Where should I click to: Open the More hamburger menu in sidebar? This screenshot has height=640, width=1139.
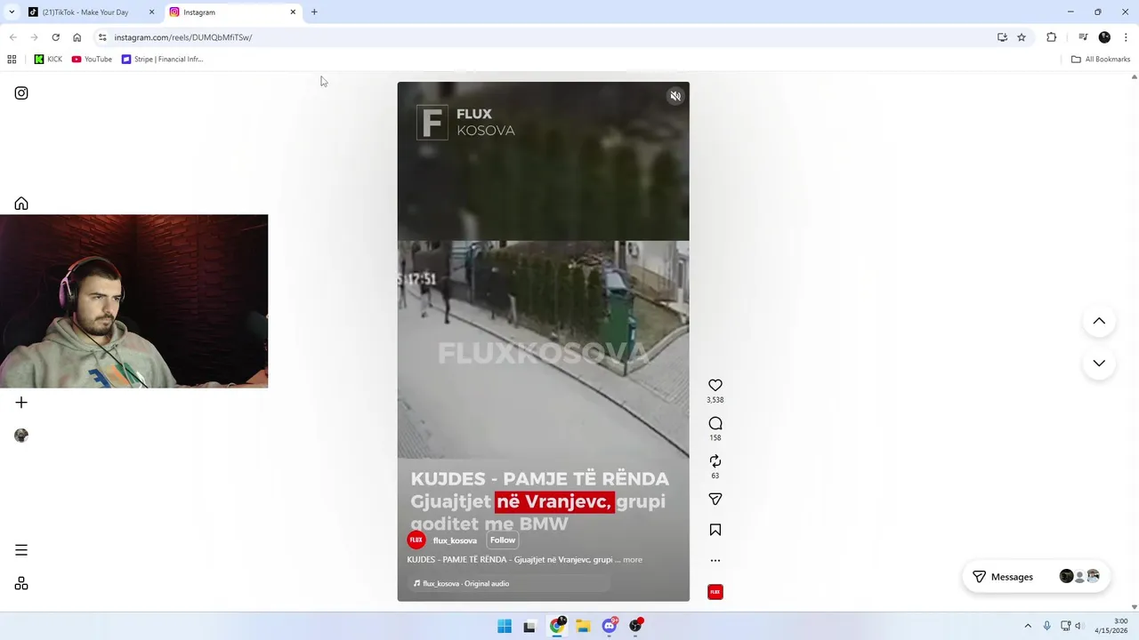[x=21, y=550]
